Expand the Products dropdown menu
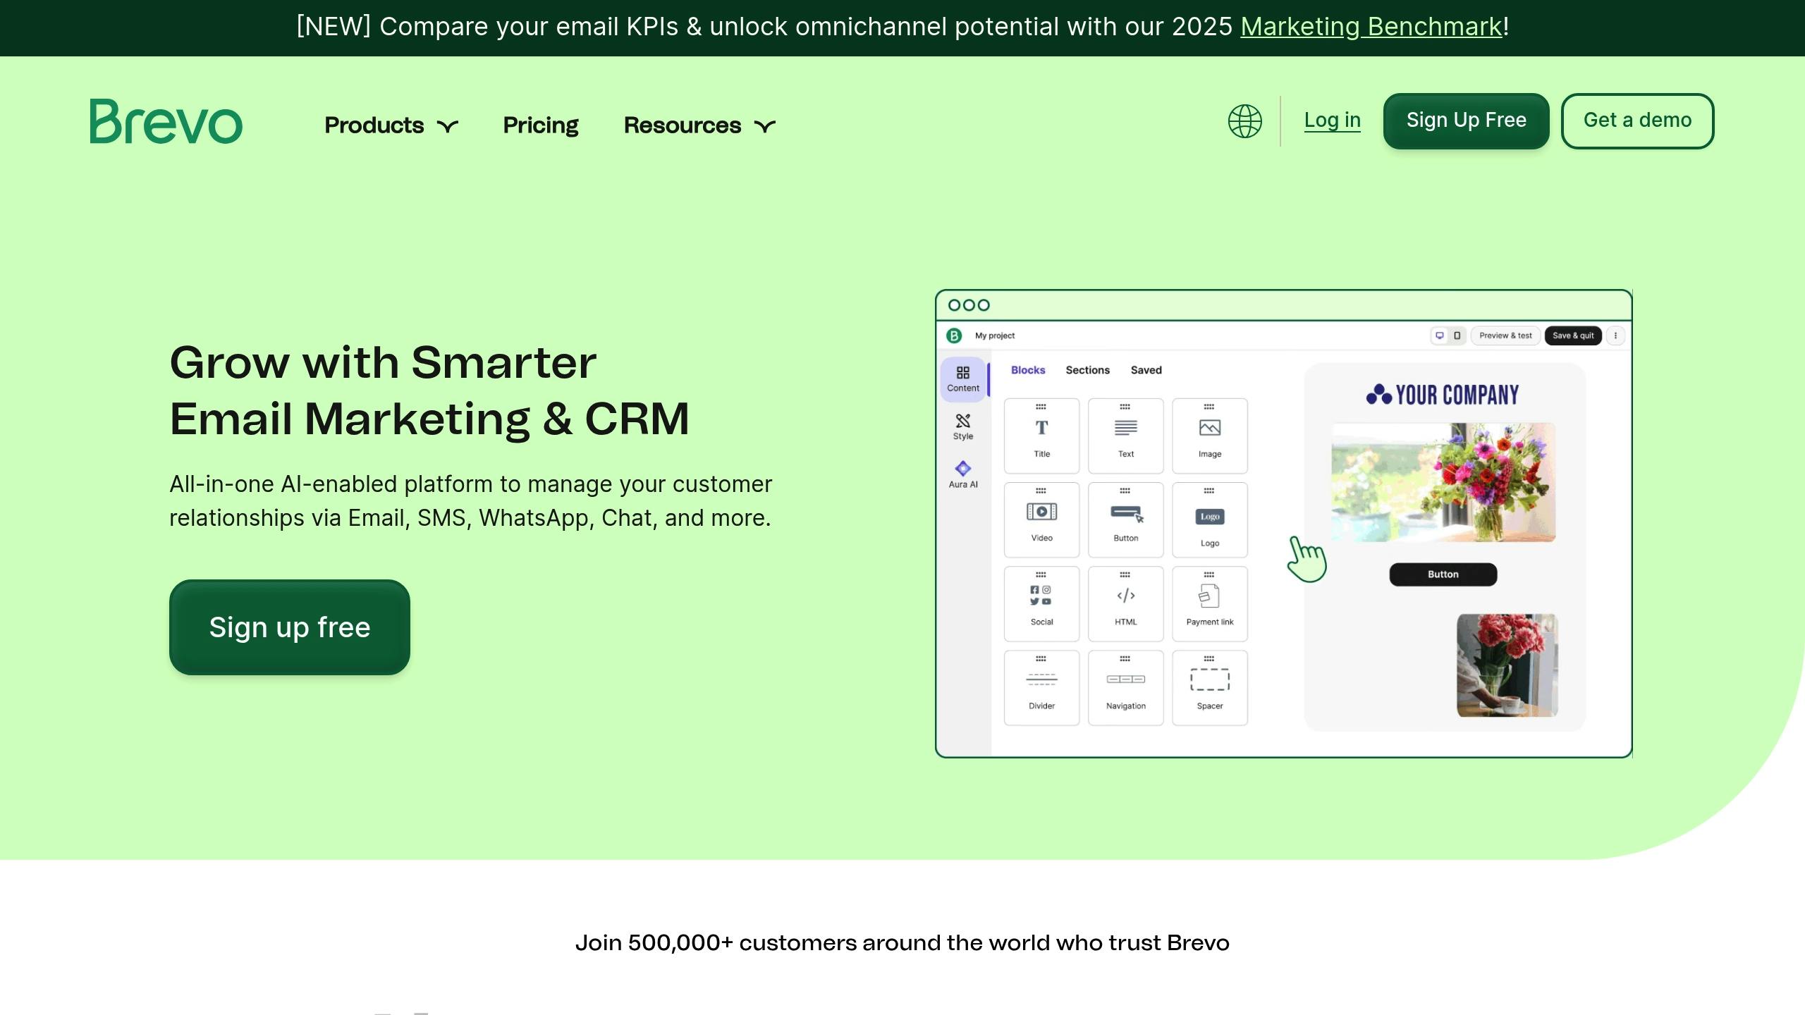Image resolution: width=1805 pixels, height=1015 pixels. point(391,125)
